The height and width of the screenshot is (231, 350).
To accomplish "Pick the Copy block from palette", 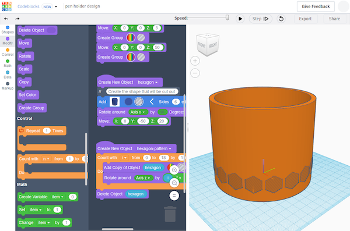I will pyautogui.click(x=24, y=82).
